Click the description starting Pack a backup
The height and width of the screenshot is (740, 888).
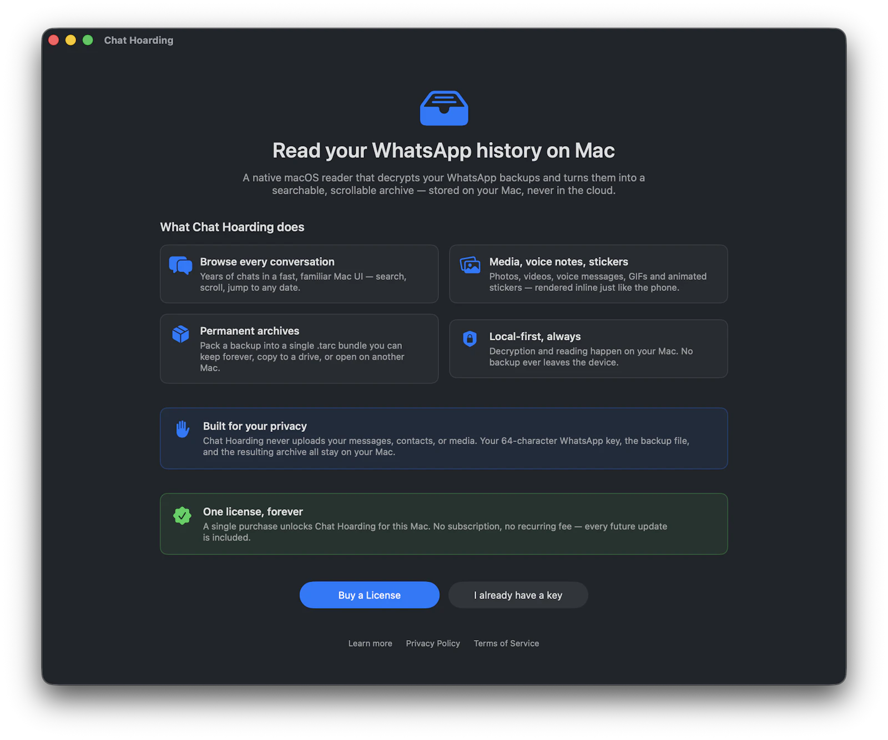302,357
